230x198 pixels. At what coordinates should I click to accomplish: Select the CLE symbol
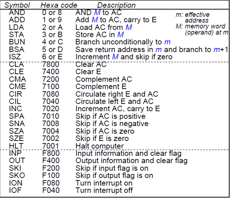pos(16,72)
